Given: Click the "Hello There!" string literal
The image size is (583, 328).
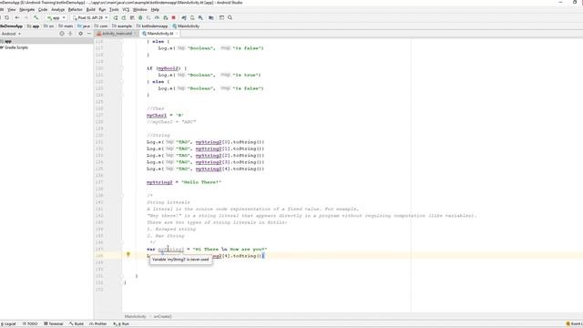Looking at the screenshot, I should (200, 182).
